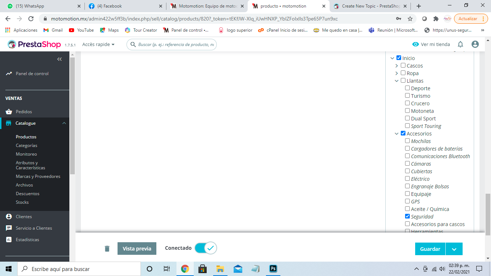The image size is (491, 276).
Task: Open a new Chrome tab
Action: coord(418,6)
